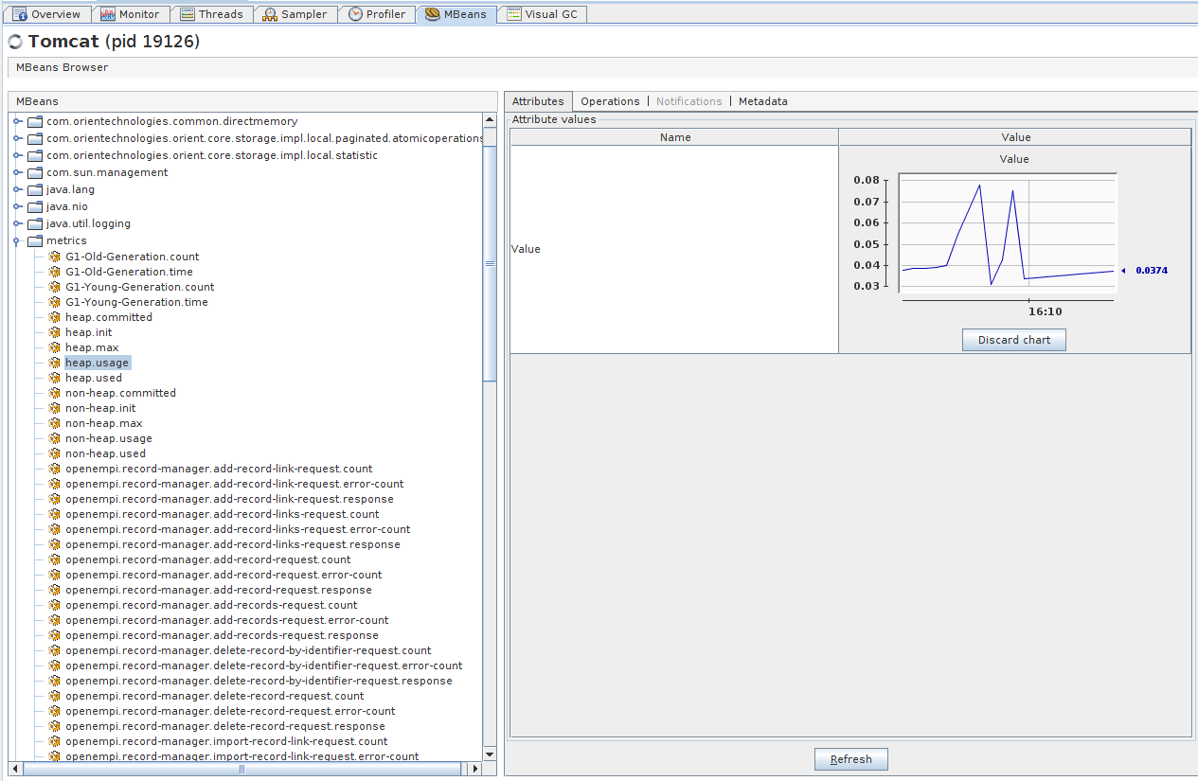Select non-heap.usage in the tree
This screenshot has width=1198, height=781.
pyautogui.click(x=109, y=438)
